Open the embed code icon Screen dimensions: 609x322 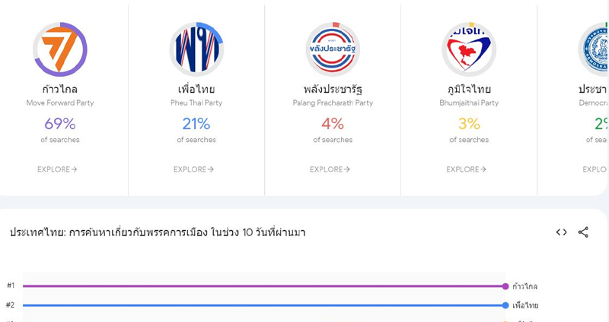(561, 232)
